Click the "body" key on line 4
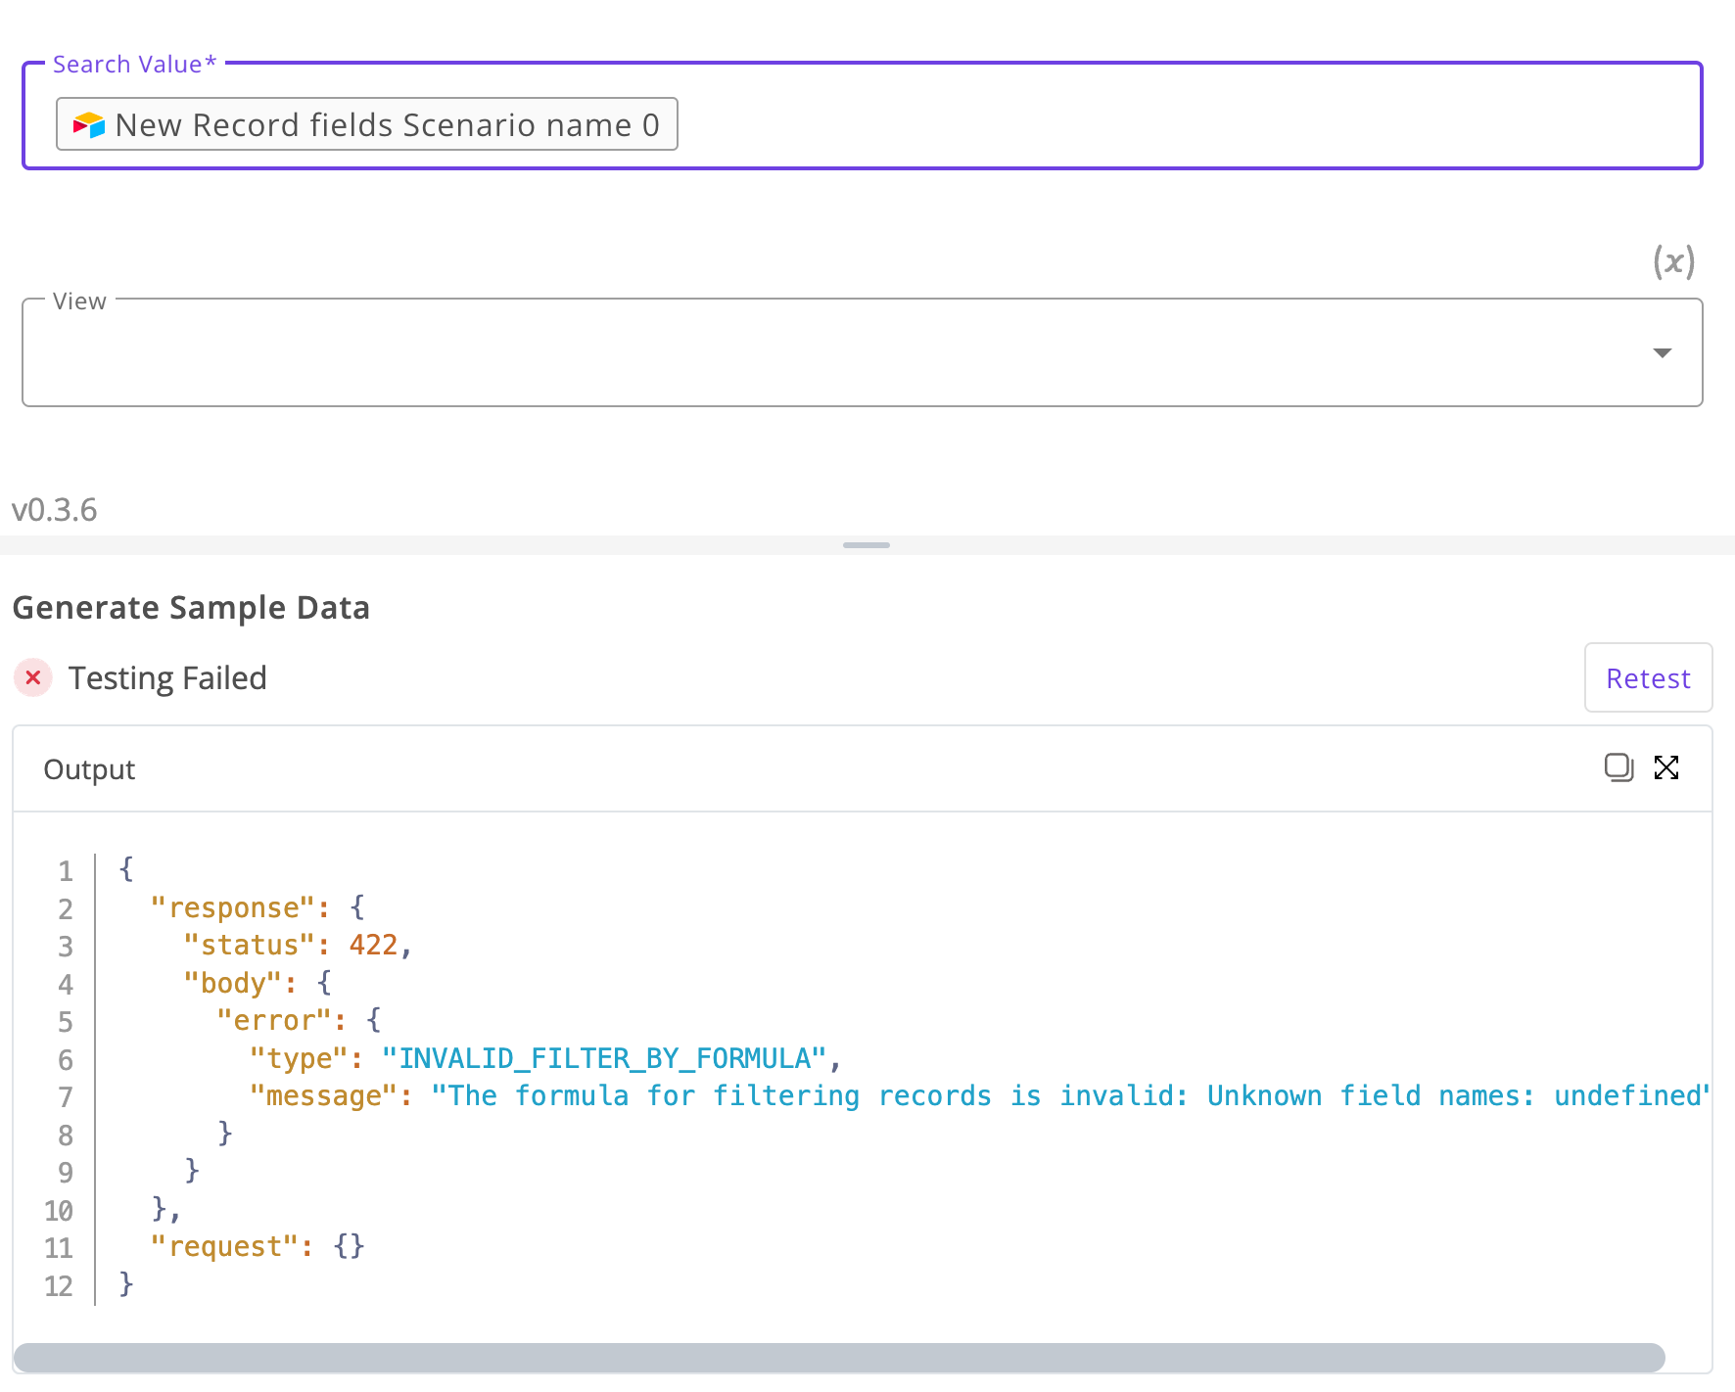Image resolution: width=1735 pixels, height=1392 pixels. click(x=233, y=983)
